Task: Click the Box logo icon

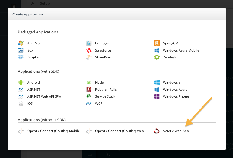Action: tap(21, 50)
